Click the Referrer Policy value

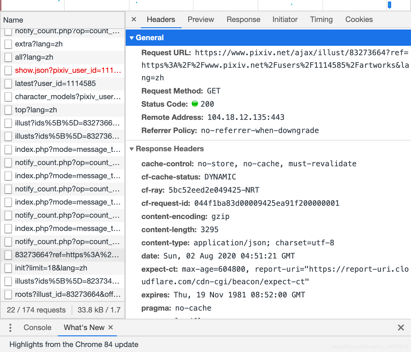260,131
